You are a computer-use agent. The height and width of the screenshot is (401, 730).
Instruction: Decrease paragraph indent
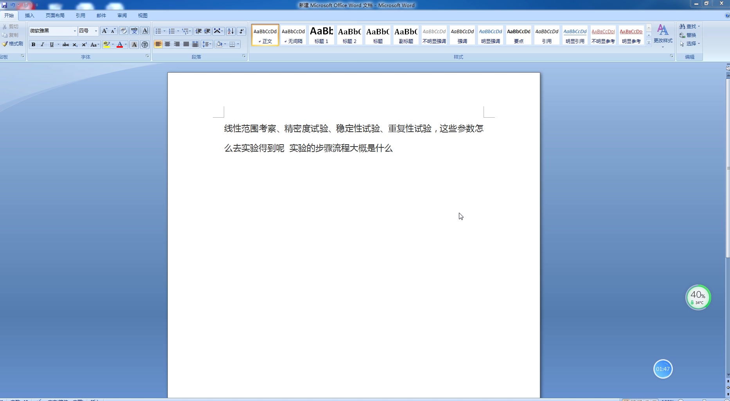[x=198, y=31]
